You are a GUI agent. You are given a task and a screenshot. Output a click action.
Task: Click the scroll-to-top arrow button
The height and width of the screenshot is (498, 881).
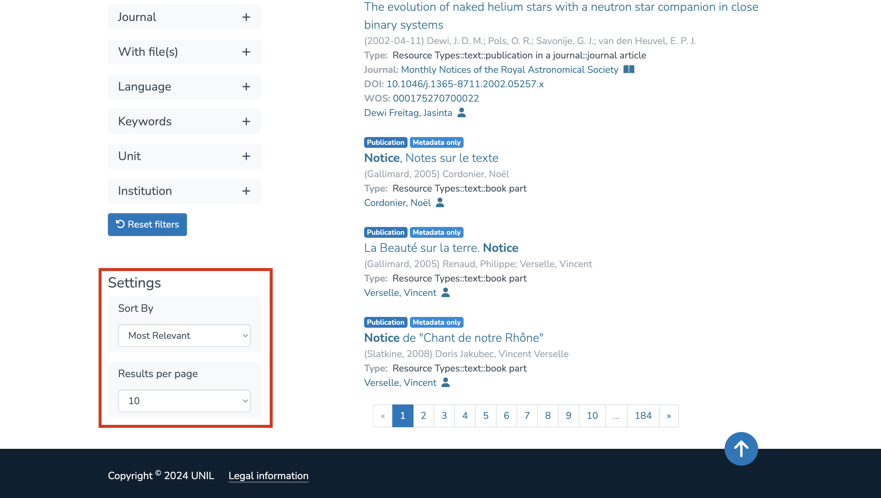tap(741, 449)
